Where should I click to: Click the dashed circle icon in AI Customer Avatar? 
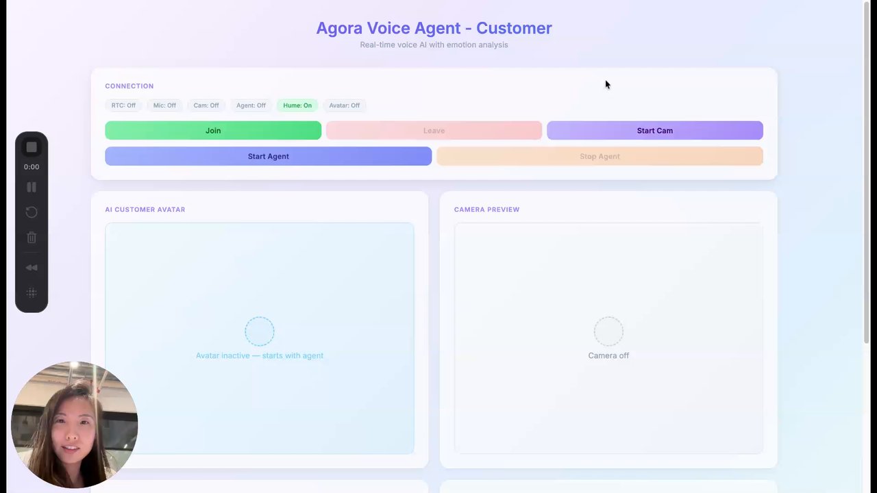tap(260, 331)
